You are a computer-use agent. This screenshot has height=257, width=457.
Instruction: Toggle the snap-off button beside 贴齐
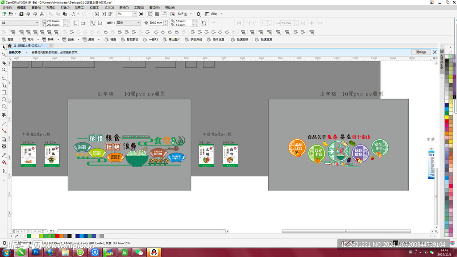pos(173,14)
